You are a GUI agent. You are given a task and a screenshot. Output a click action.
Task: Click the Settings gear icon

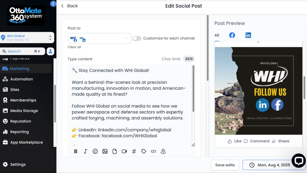(x=5, y=165)
